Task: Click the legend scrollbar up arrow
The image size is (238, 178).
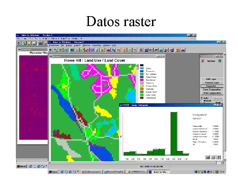Action: coord(137,65)
